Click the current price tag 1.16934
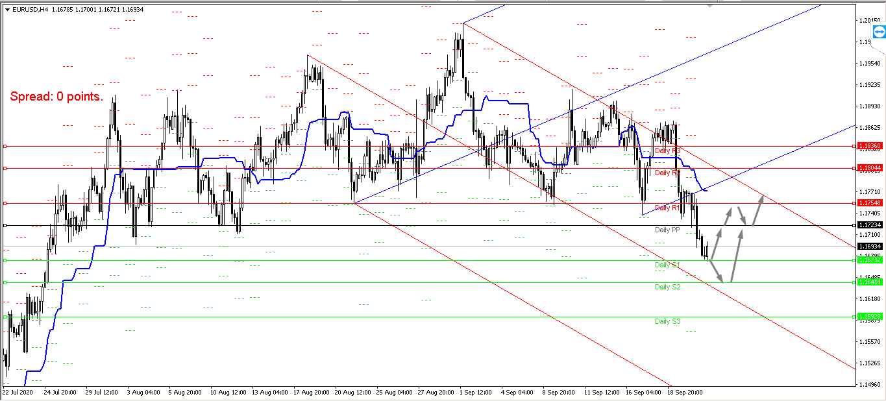Screen dimensions: 886x401 [x=869, y=247]
